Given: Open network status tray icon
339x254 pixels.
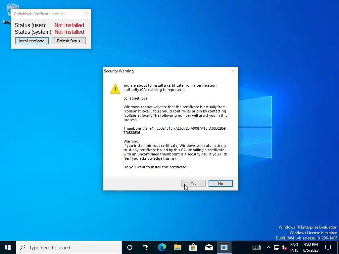Looking at the screenshot, I should (x=276, y=247).
